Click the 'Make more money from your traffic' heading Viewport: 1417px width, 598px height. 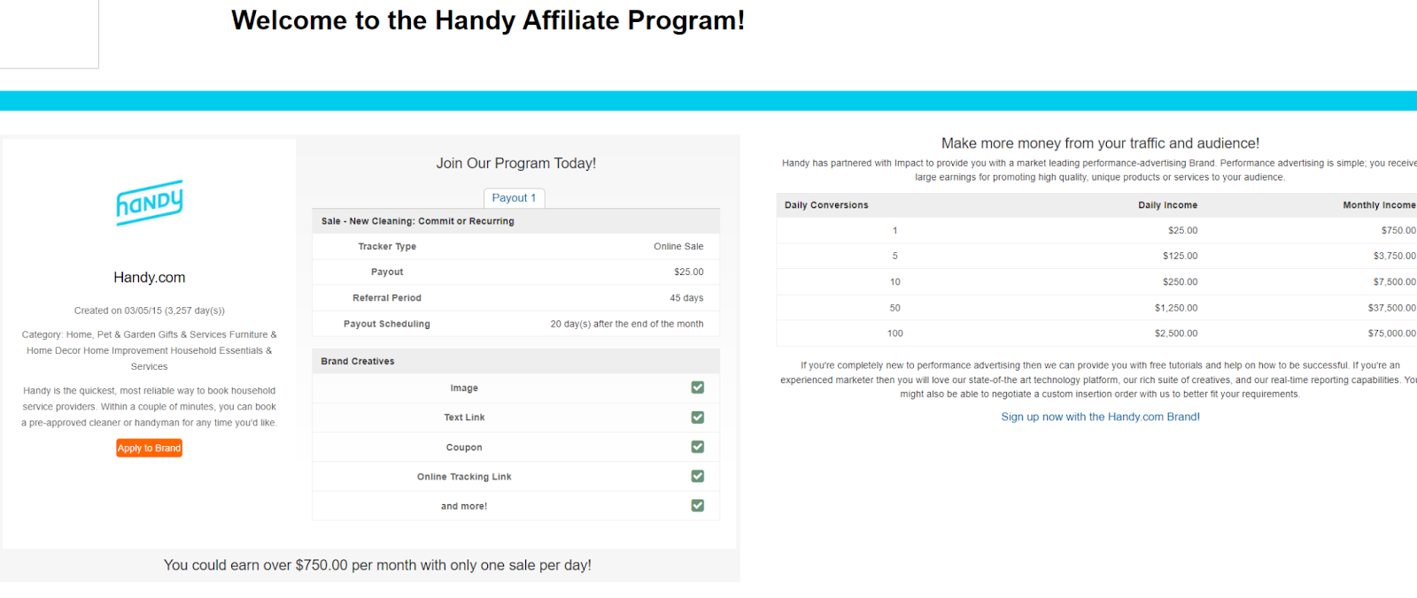pos(1100,143)
